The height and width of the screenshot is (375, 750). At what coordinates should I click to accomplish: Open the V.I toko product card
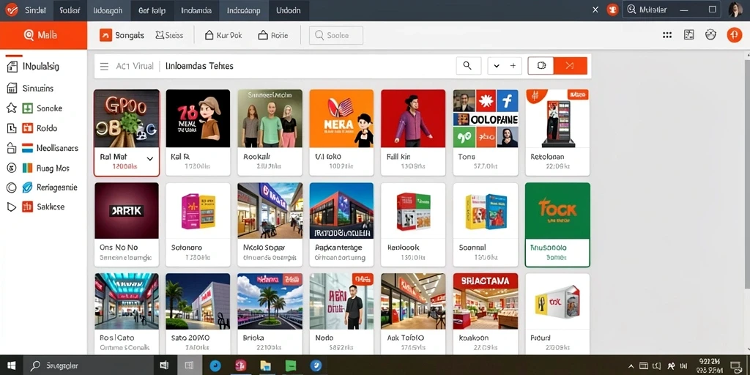[x=341, y=133]
